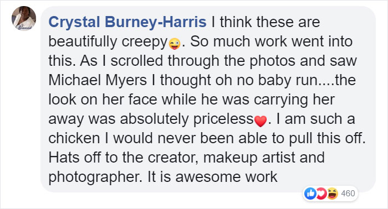The image size is (388, 209).
Task: Click the words "Michael Myers" in the comment
Action: pyautogui.click(x=98, y=80)
